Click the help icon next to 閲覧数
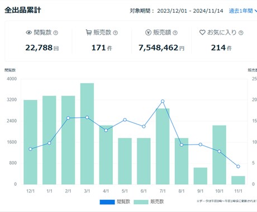 coord(56,33)
